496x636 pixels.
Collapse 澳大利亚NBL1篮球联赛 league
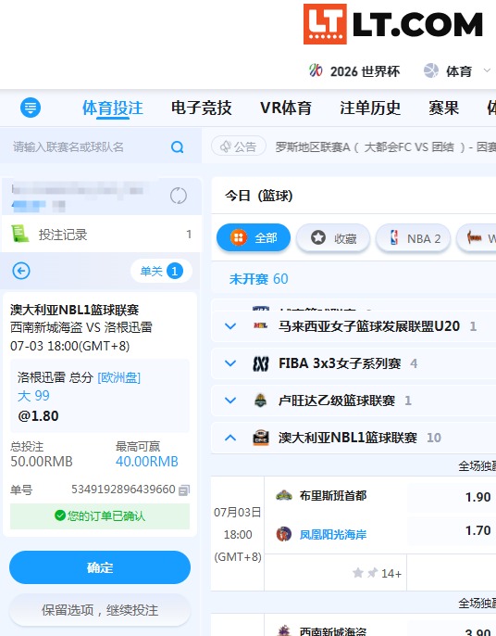click(x=230, y=438)
